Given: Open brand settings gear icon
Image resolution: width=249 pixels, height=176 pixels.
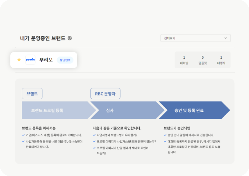Looking at the screenshot, I should 70,38.
